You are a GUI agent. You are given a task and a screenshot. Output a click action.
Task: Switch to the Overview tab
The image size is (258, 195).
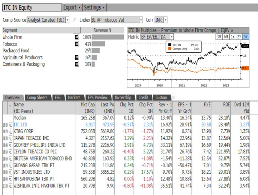[13, 97]
